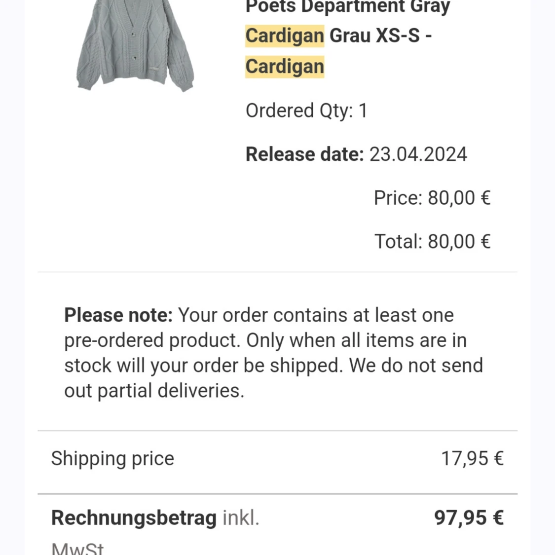Click the MwSt text at the bottom
The width and height of the screenshot is (555, 555).
[77, 549]
